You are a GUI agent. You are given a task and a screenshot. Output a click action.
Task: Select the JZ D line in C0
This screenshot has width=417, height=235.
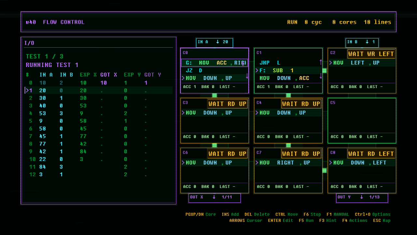(214, 70)
